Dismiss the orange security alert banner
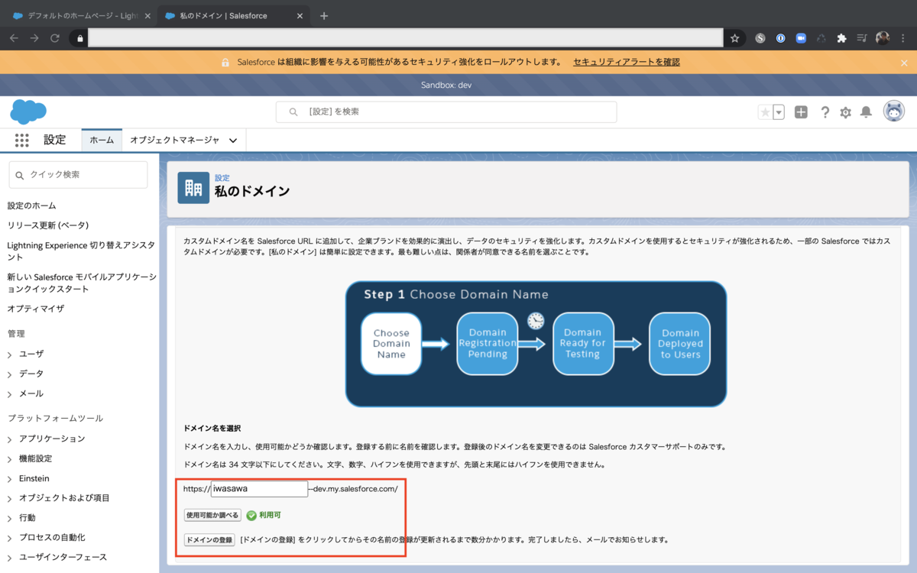Screen dimensions: 917x573 pos(904,63)
